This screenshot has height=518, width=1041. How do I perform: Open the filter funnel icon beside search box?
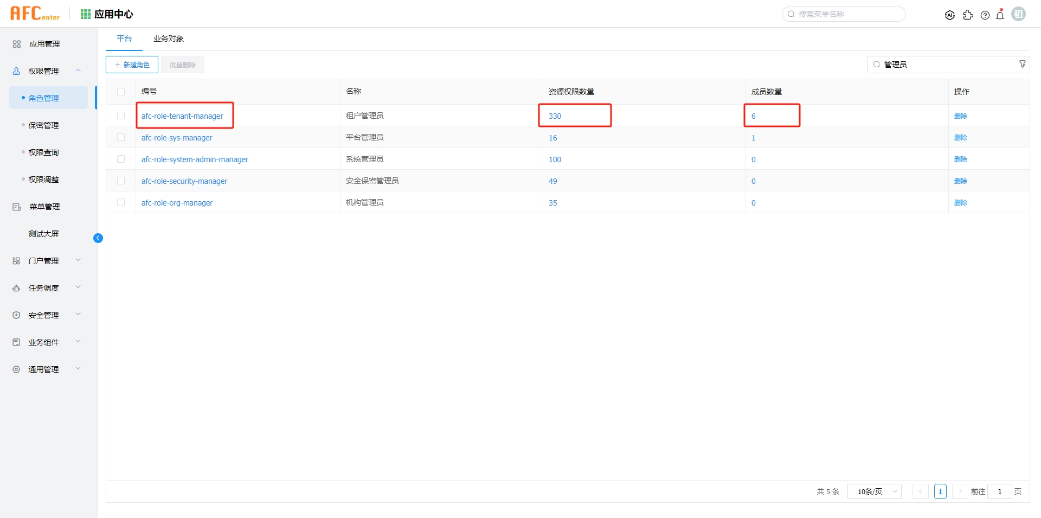click(x=1023, y=64)
